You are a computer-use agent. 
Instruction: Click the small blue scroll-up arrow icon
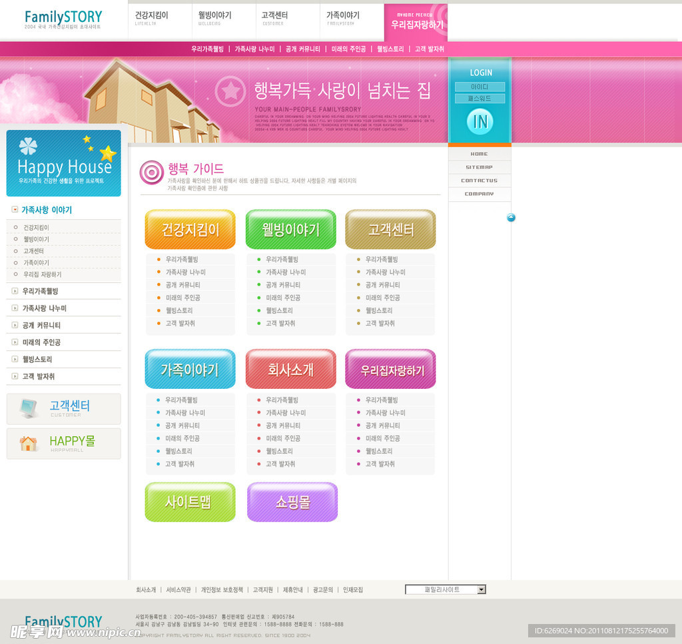click(x=511, y=218)
